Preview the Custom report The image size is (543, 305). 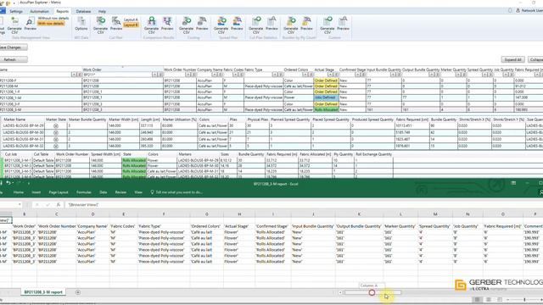click(343, 24)
